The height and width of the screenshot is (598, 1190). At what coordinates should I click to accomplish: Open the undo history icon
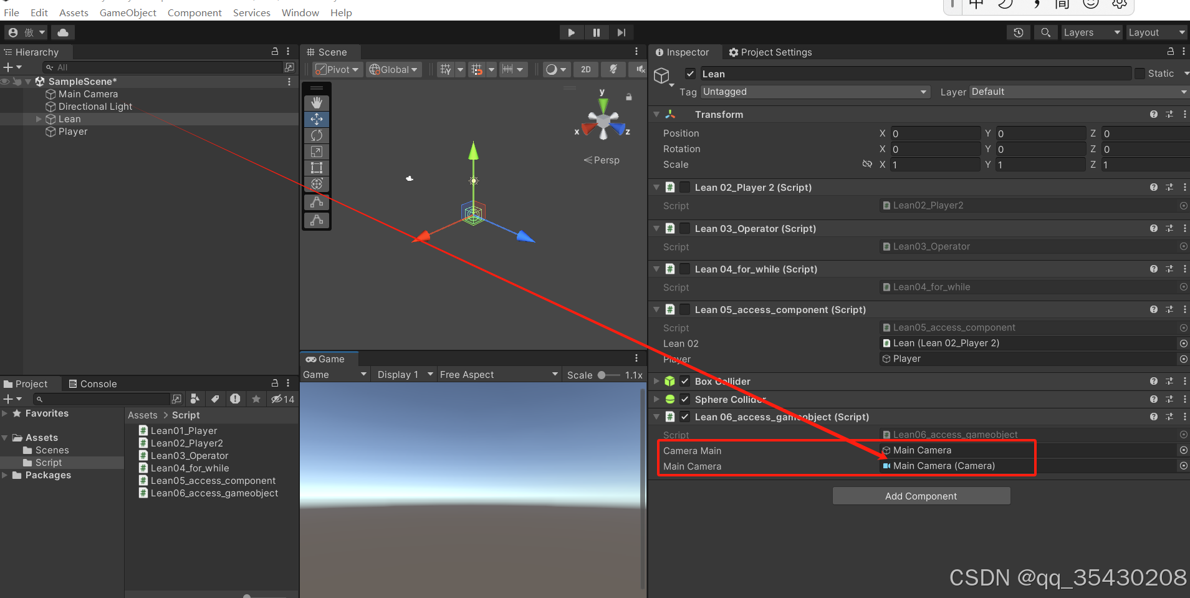point(1019,32)
